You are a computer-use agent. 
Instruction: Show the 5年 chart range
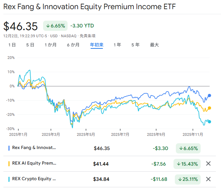point(135,45)
